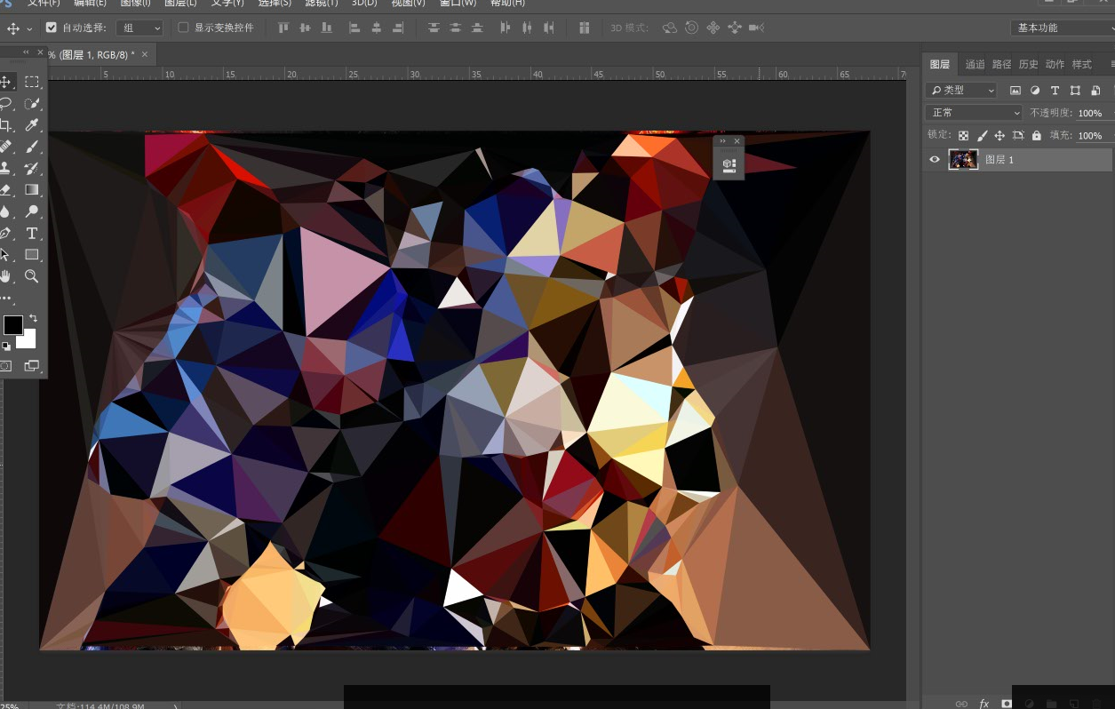Click the lock-all padlock icon in Layers
Screen dimensions: 1115x709
1036,135
